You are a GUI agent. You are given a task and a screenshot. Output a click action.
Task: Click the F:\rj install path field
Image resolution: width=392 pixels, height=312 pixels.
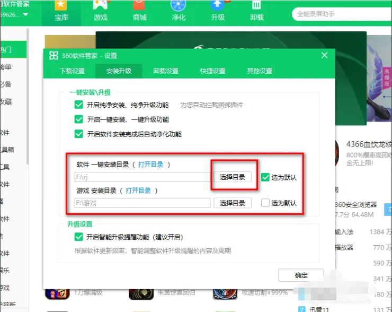[142, 177]
